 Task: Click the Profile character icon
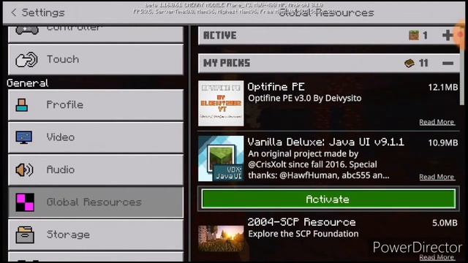[22, 105]
